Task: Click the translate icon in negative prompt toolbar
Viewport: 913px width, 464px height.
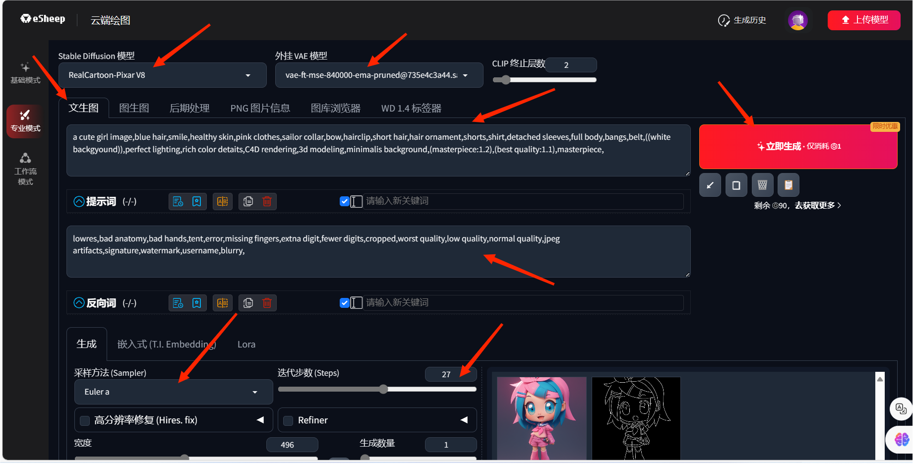Action: pyautogui.click(x=223, y=303)
